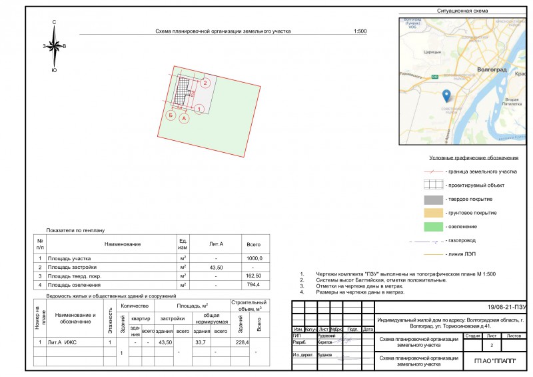Click the "Наименование и обозначение" header
This screenshot has height=377, width=533.
(x=75, y=318)
